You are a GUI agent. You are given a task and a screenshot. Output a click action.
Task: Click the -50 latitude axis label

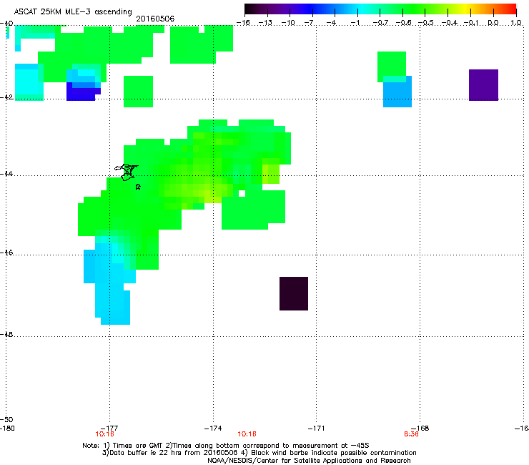[x=6, y=419]
